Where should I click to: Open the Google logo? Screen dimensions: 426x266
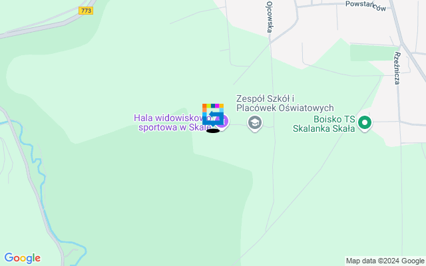click(23, 258)
